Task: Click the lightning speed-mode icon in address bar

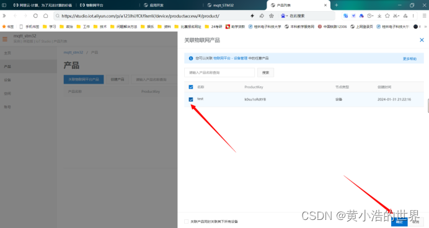Action: (x=252, y=16)
